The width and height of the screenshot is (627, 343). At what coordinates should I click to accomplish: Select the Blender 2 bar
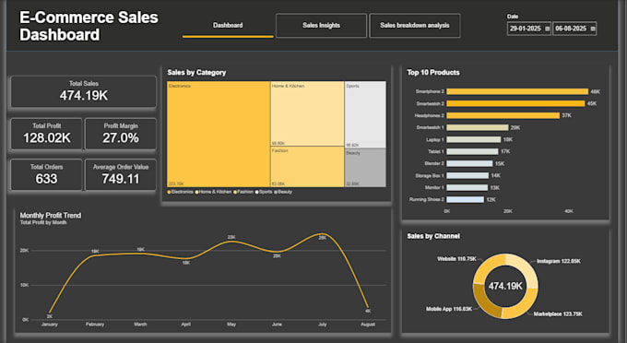point(469,163)
